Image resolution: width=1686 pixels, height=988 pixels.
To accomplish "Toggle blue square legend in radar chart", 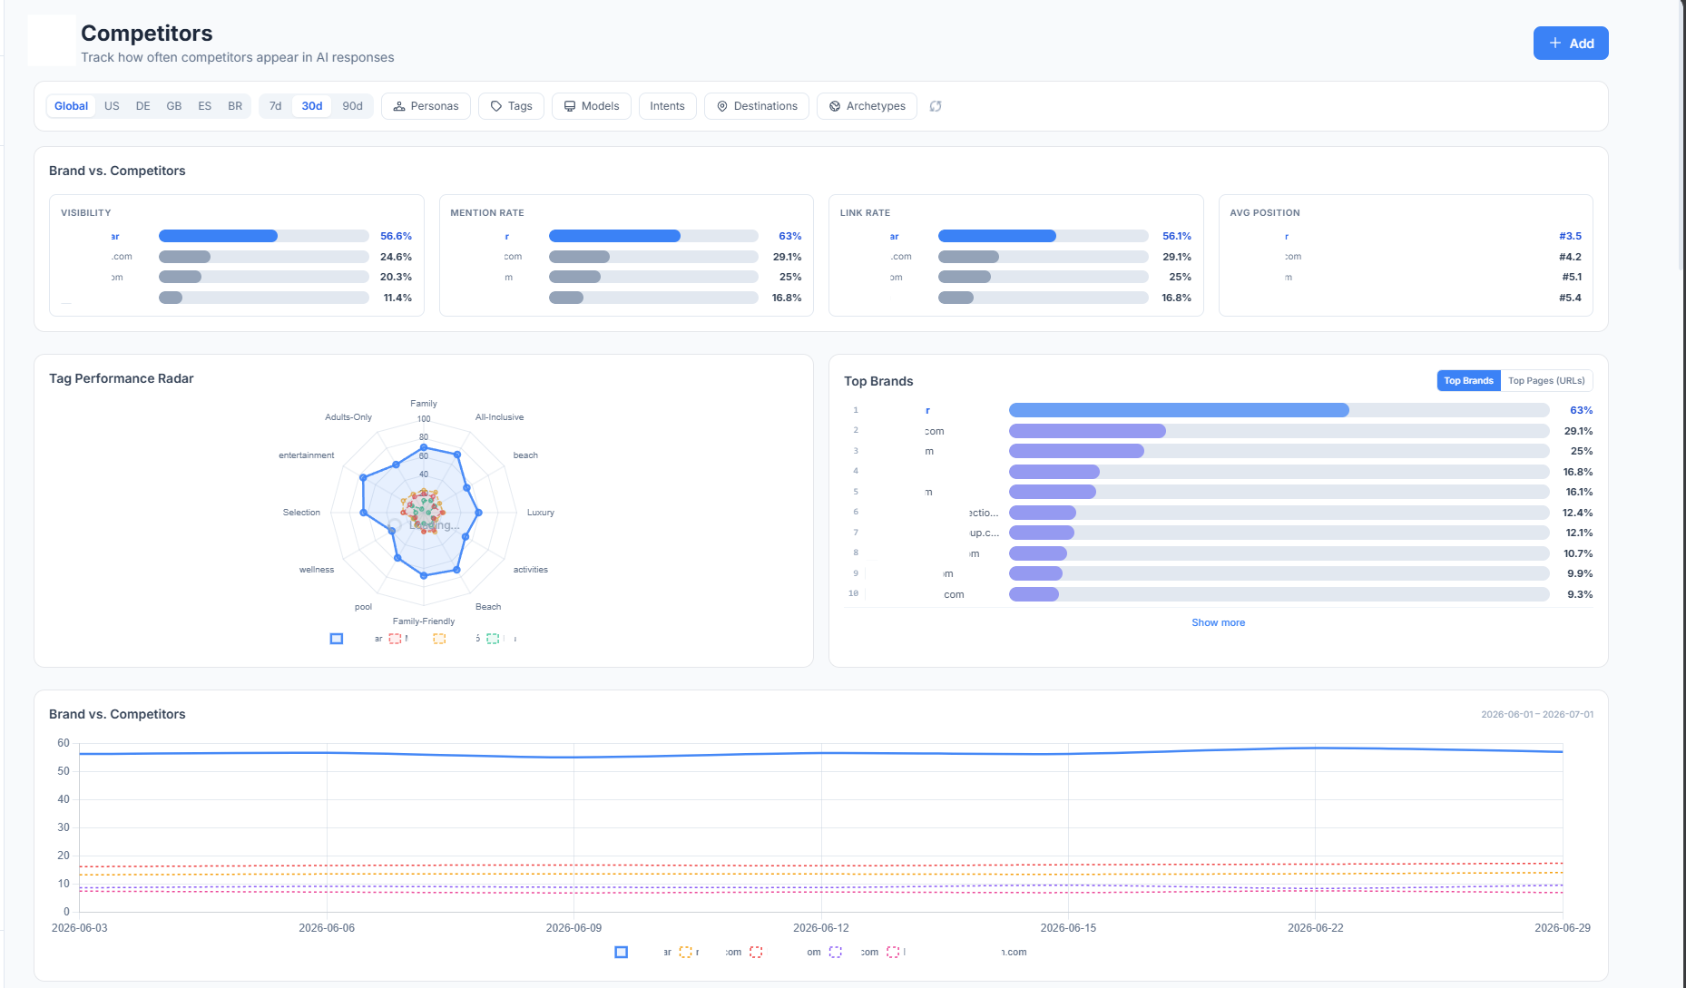I will point(337,639).
